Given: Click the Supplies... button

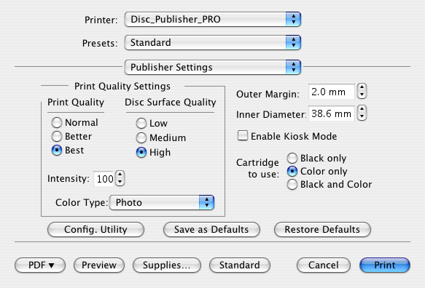Looking at the screenshot, I should click(167, 265).
